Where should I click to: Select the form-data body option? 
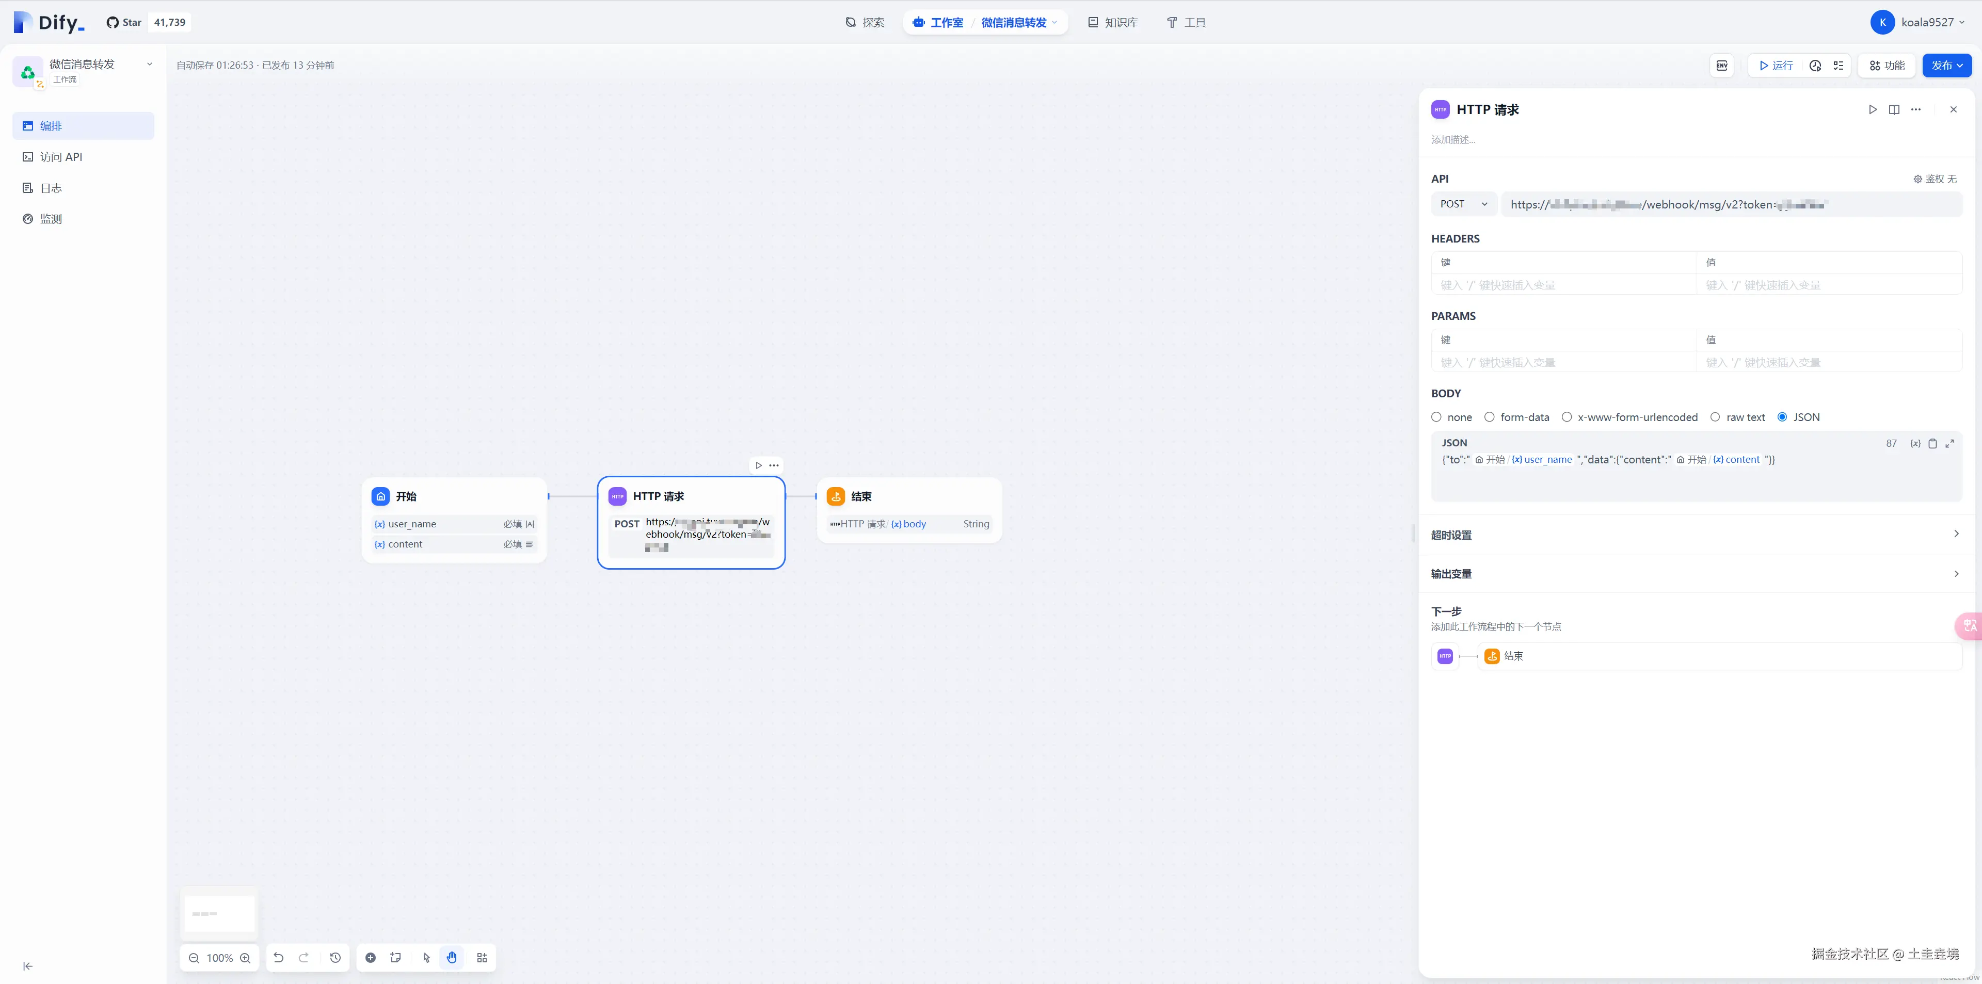pos(1490,417)
